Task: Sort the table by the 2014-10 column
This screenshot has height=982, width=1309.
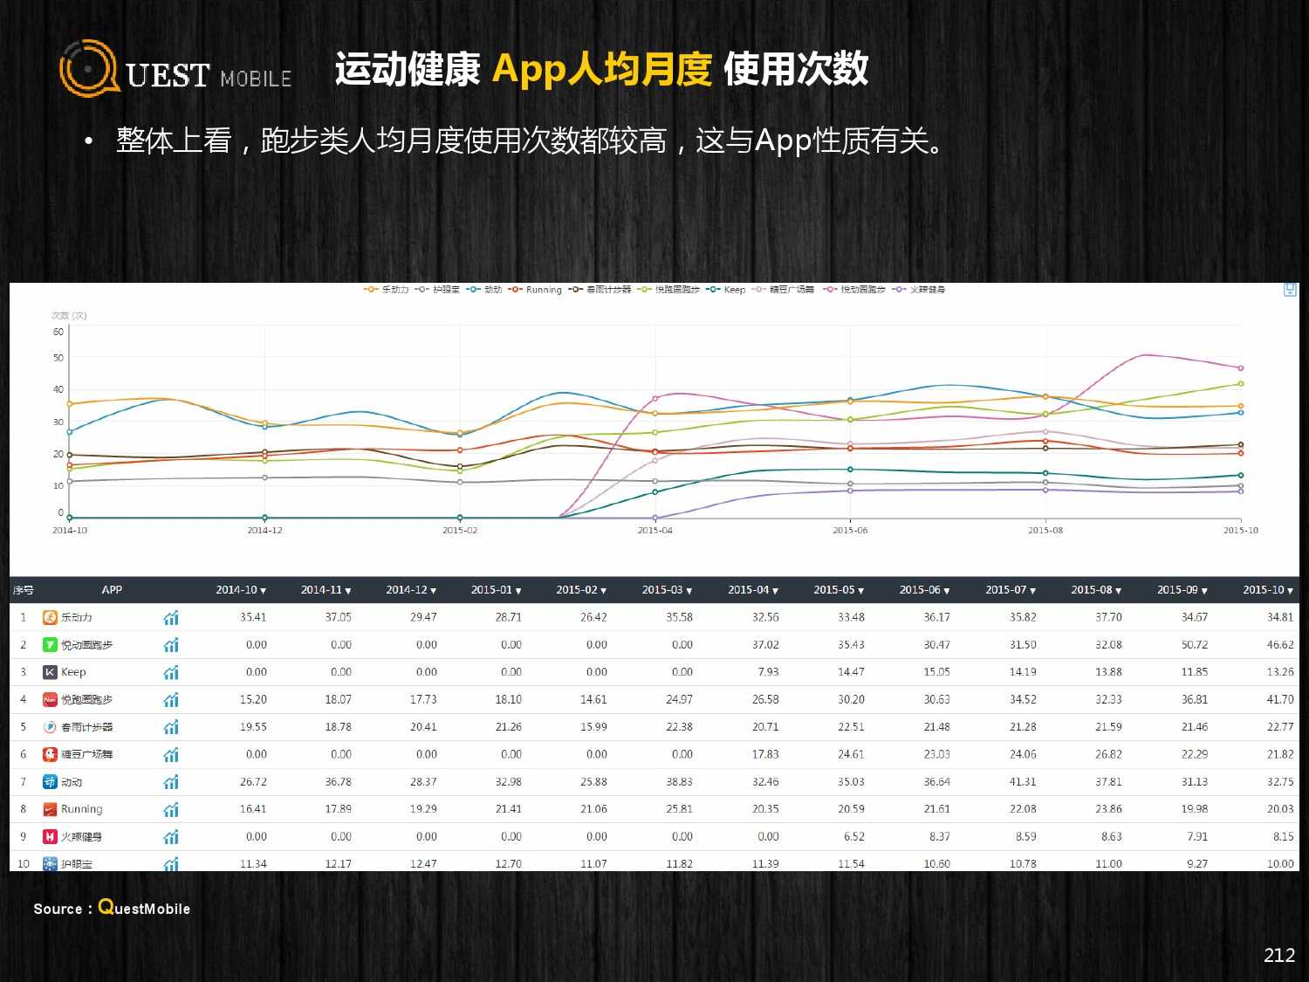Action: (241, 590)
